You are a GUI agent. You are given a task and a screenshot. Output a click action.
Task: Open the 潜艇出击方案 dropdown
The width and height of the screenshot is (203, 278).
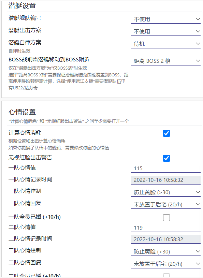pos(165,31)
